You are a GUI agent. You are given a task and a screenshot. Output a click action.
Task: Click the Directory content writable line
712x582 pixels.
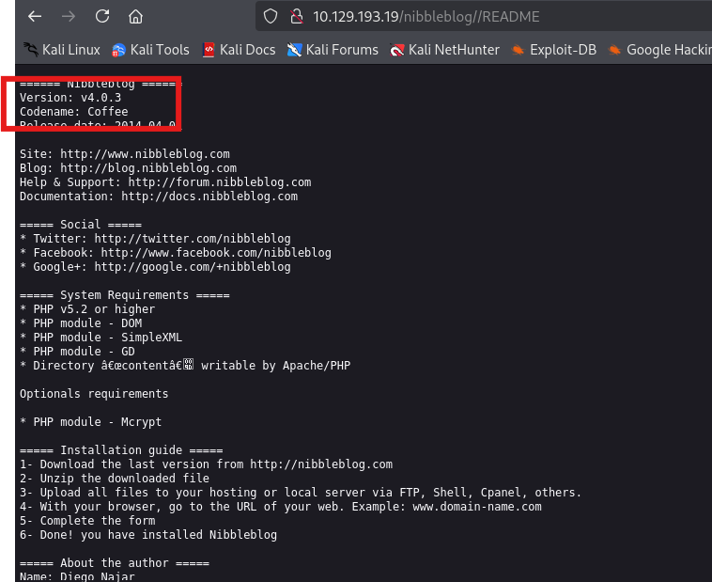(x=185, y=365)
